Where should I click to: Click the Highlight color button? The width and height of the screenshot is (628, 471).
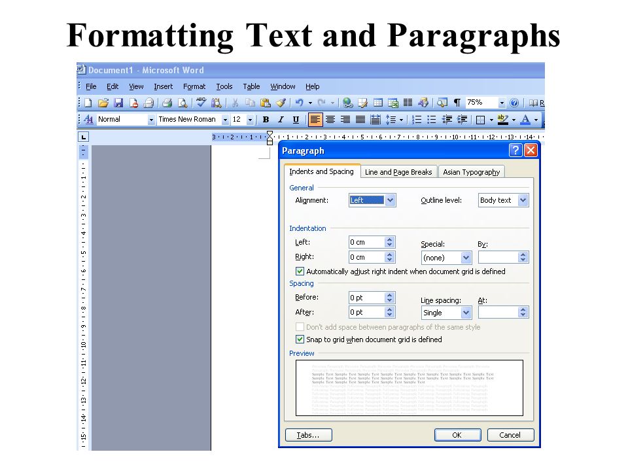click(x=502, y=119)
